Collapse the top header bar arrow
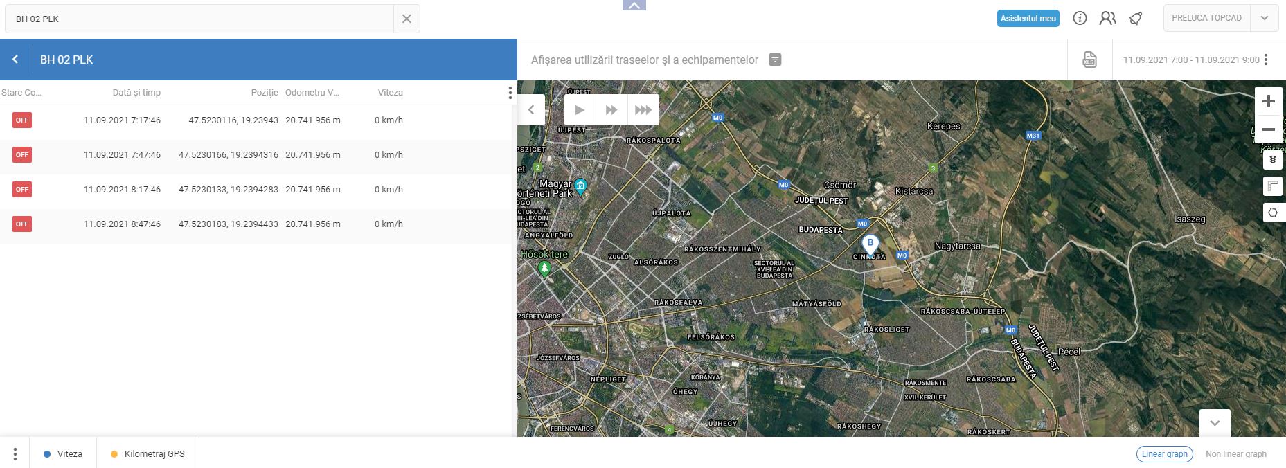The image size is (1286, 468). pos(634,6)
